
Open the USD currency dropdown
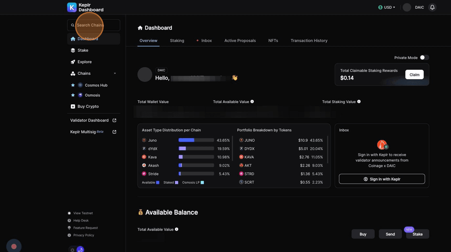387,7
